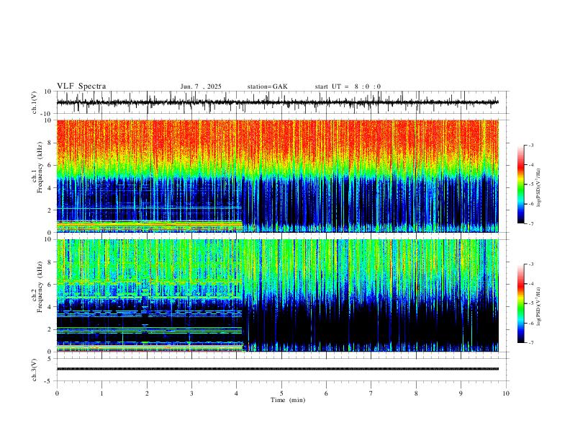Click the "ch.3(V)" axis label

pos(35,370)
